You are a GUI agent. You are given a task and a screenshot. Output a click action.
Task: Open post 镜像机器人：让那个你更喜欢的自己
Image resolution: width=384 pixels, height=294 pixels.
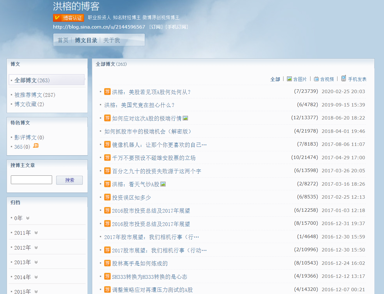coord(159,145)
